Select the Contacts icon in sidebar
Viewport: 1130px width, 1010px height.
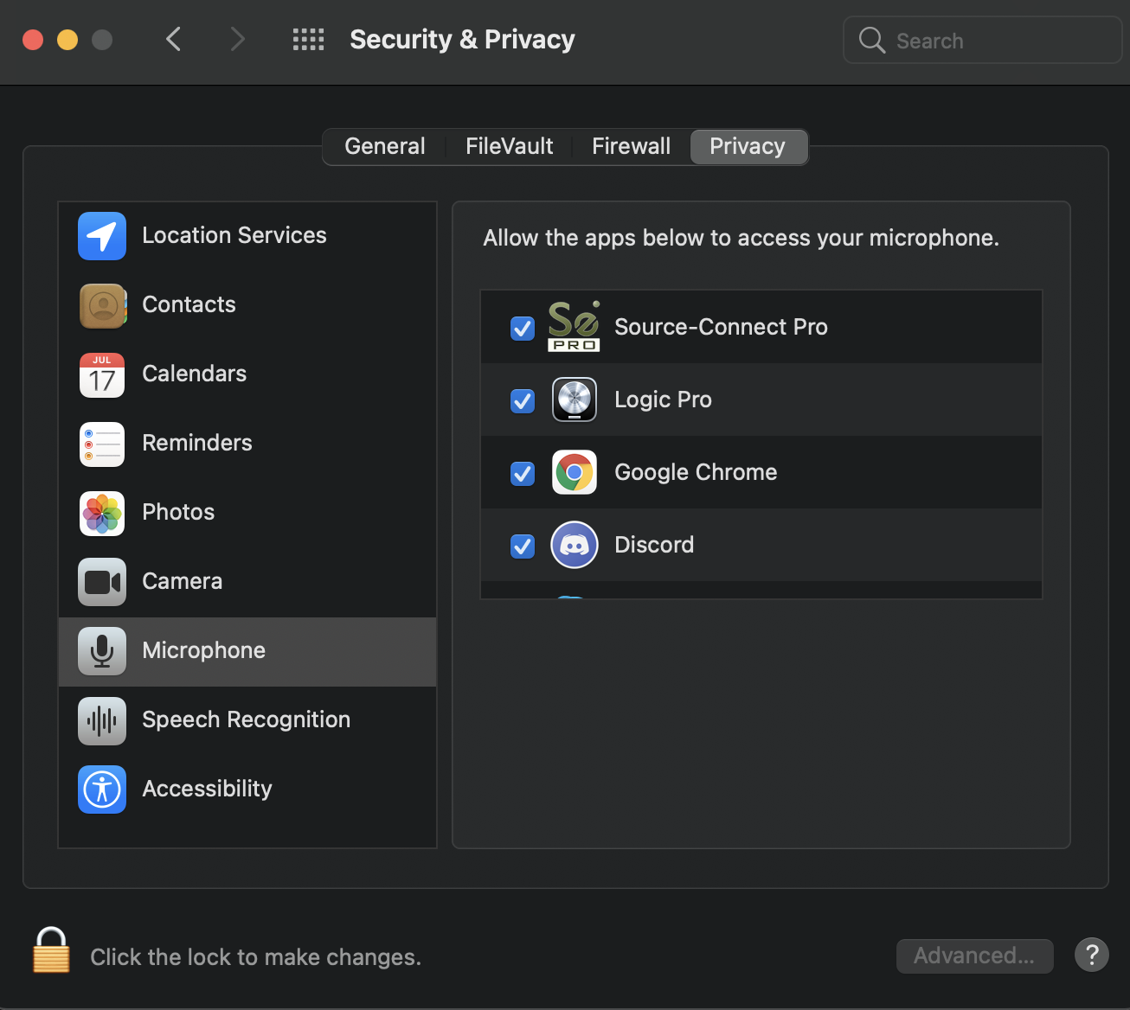(x=102, y=305)
